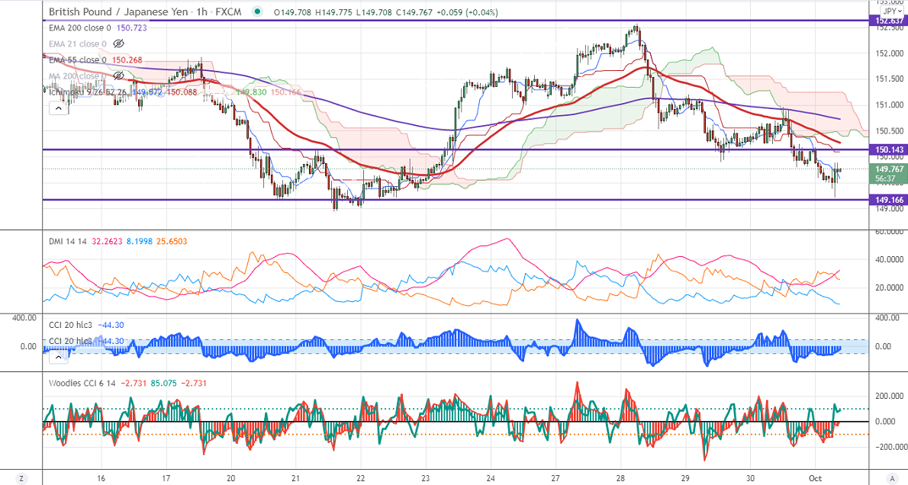The image size is (908, 485).
Task: Click the DMI orange value 25.6503
Action: (x=172, y=241)
